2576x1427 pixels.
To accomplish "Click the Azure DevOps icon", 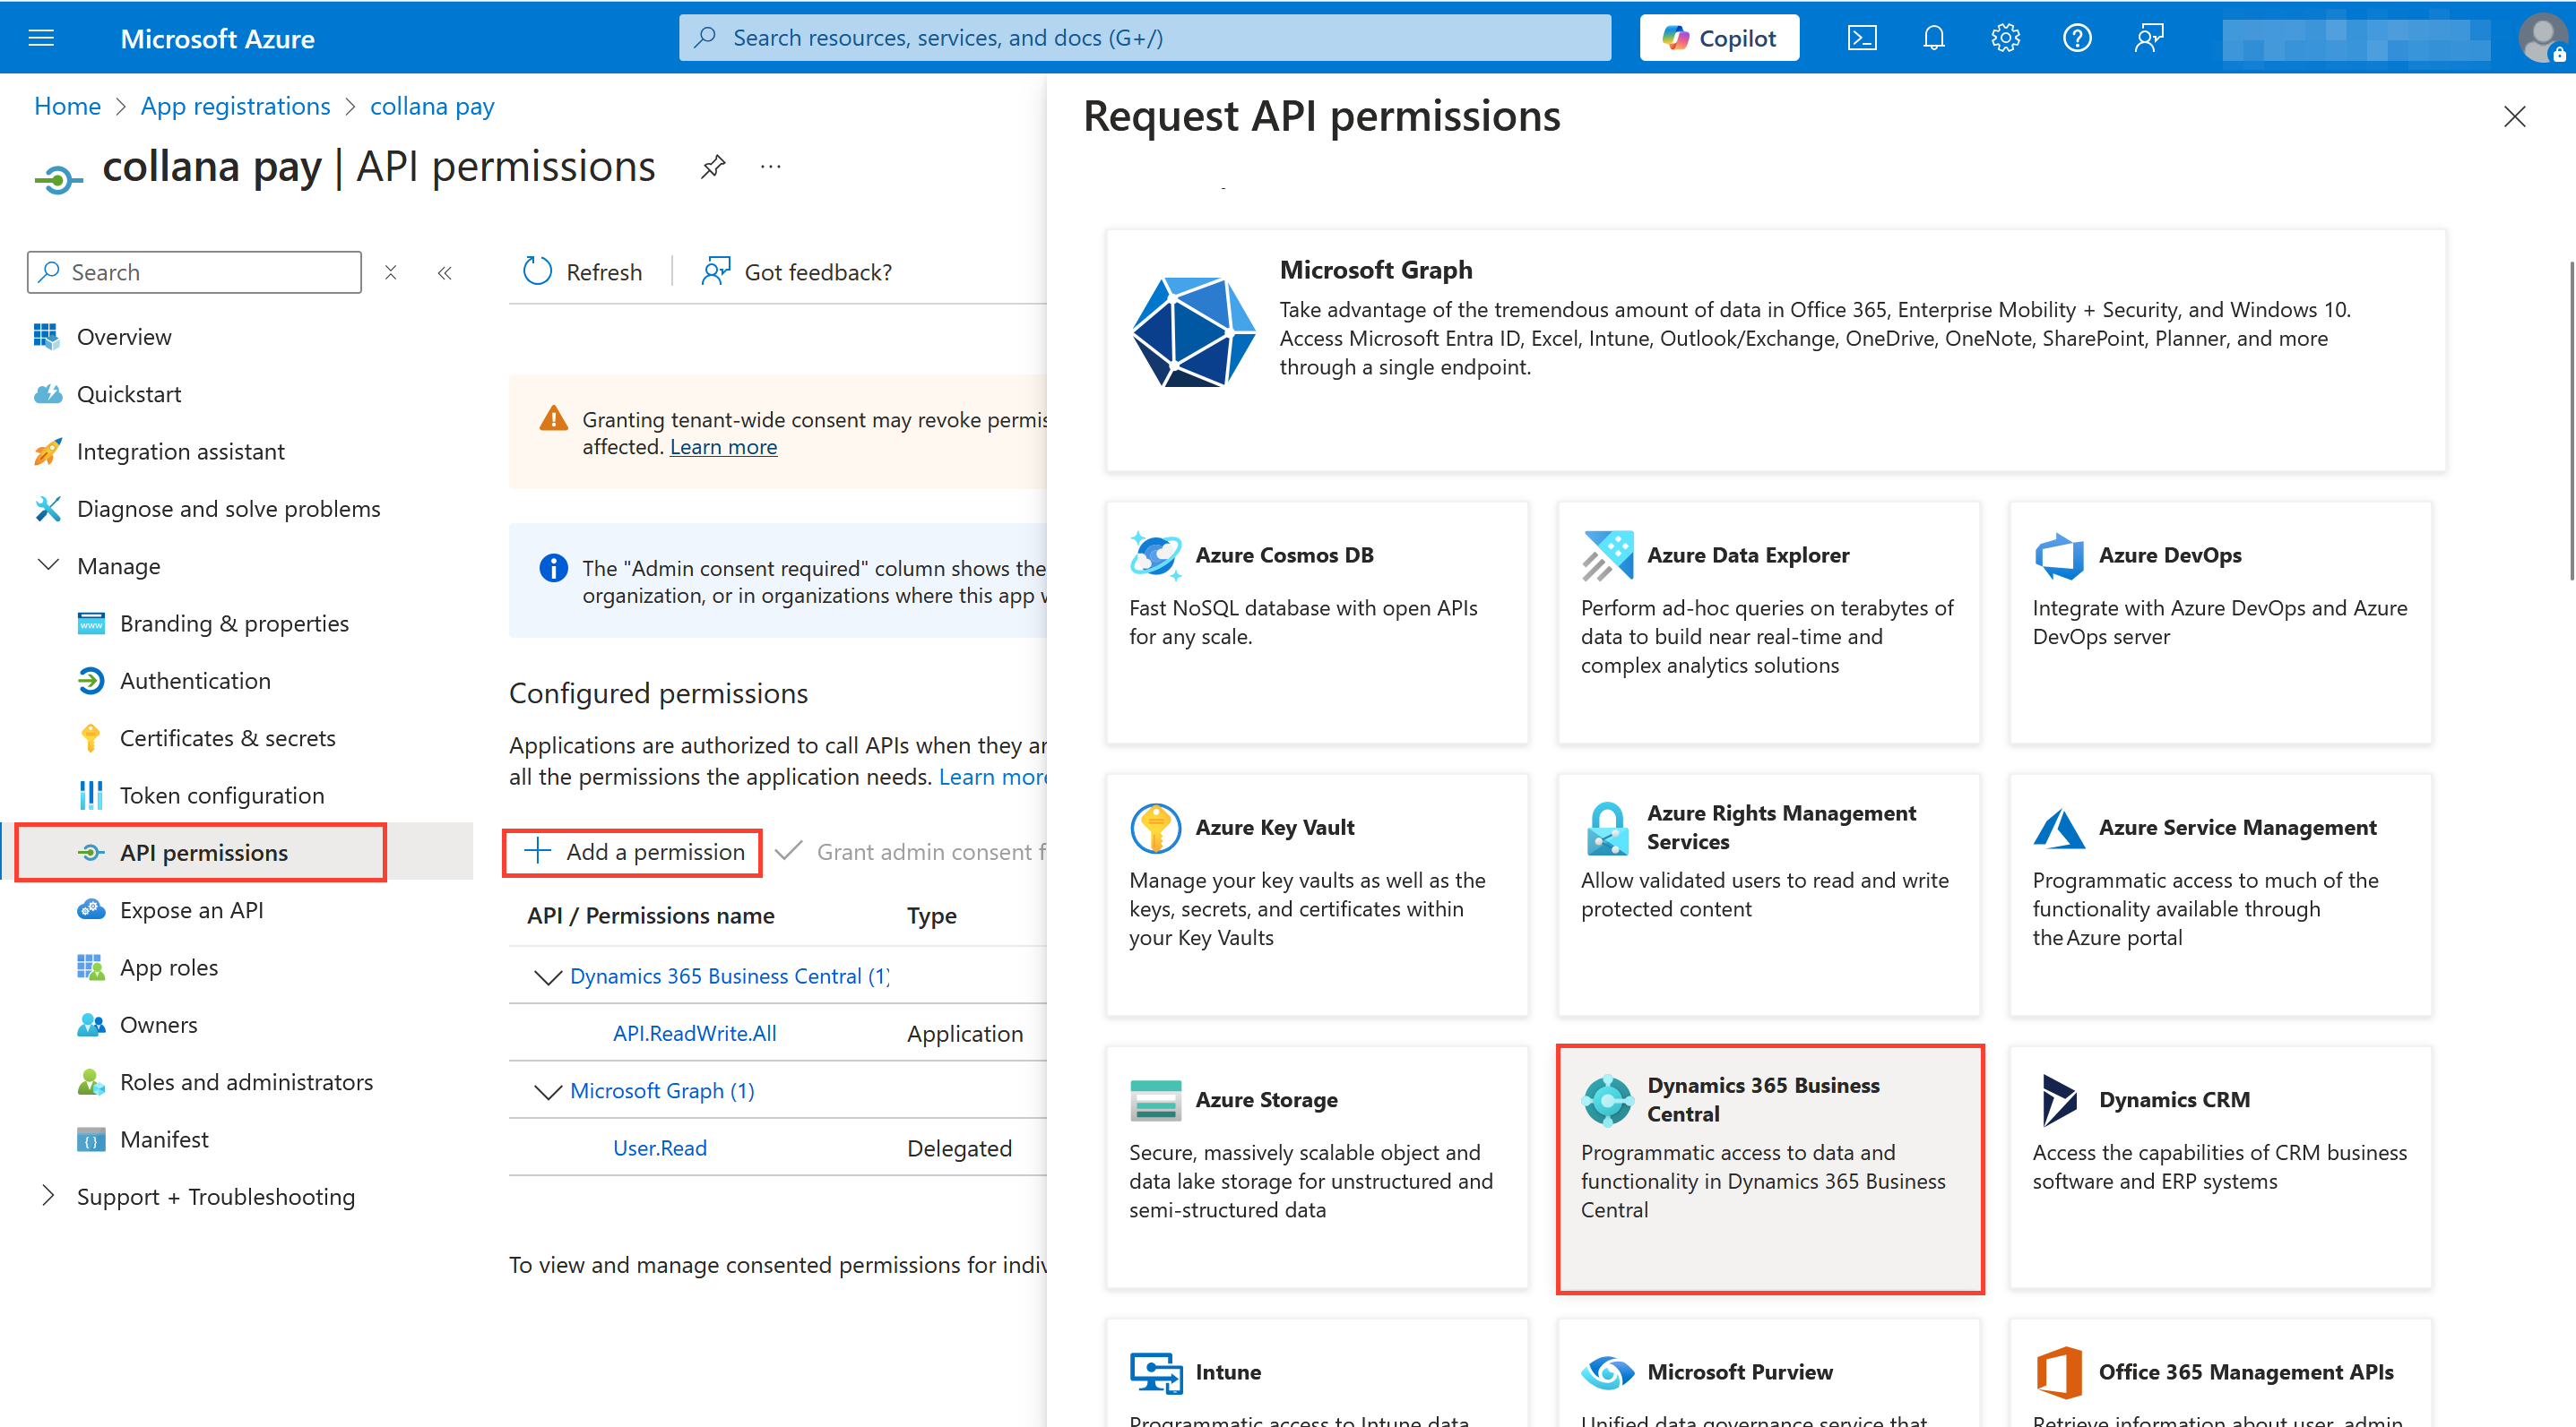I will tap(2059, 554).
